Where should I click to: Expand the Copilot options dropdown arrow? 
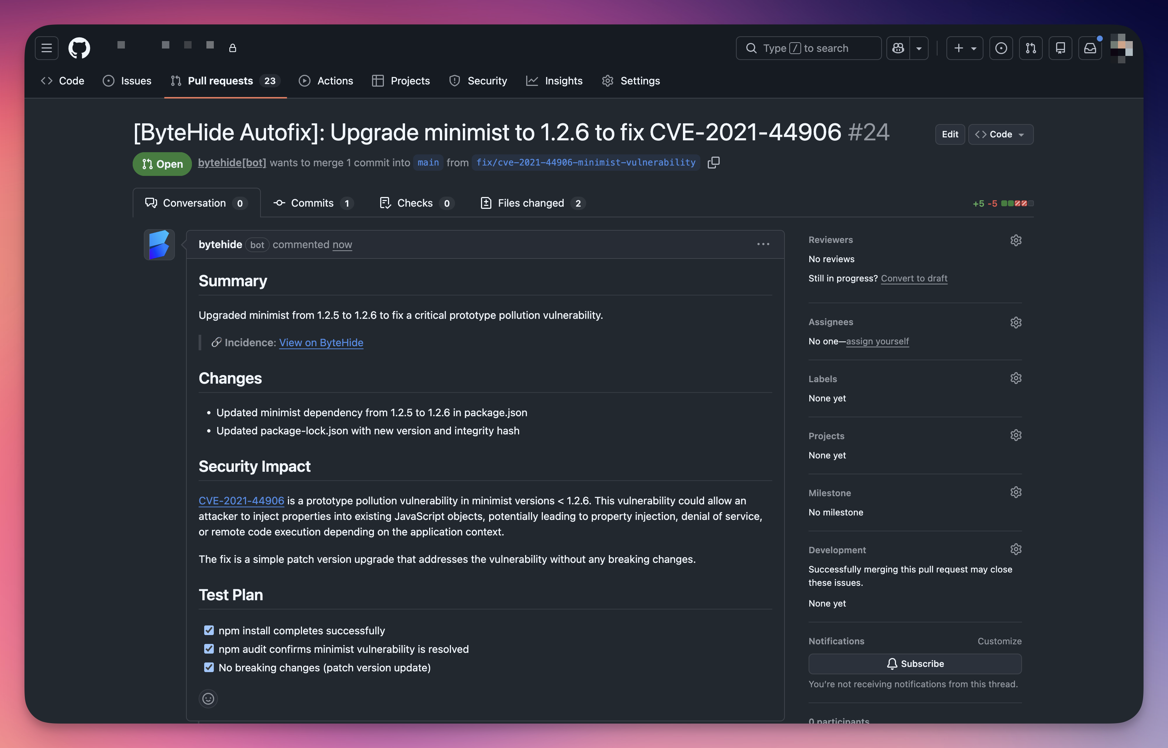tap(919, 48)
